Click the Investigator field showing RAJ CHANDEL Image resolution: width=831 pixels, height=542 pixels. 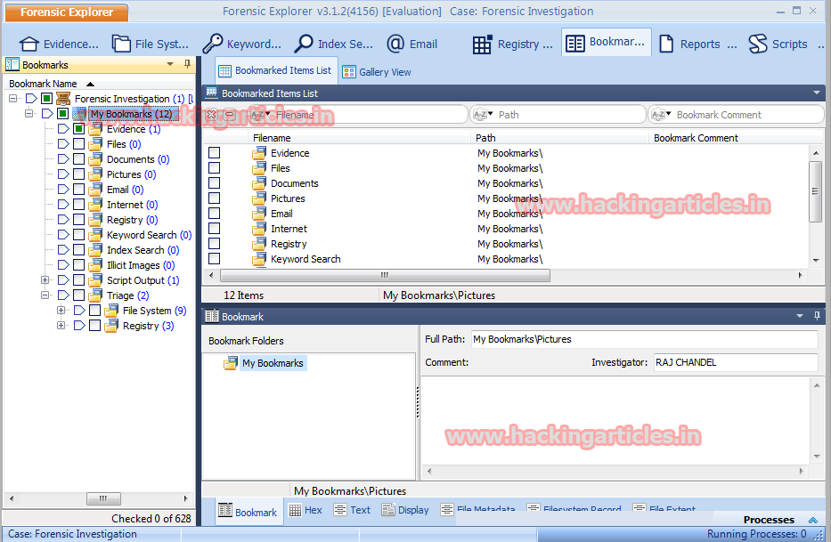pyautogui.click(x=736, y=362)
